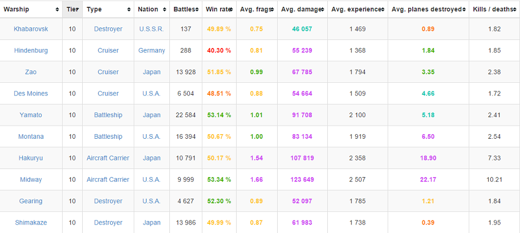Click Aircraft Carrier type in Hakuryu row

click(x=108, y=158)
